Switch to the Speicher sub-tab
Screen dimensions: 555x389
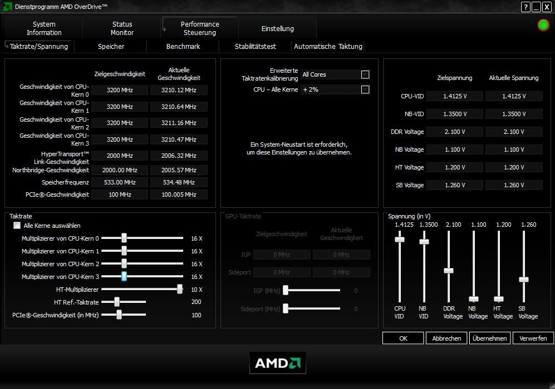tap(111, 46)
